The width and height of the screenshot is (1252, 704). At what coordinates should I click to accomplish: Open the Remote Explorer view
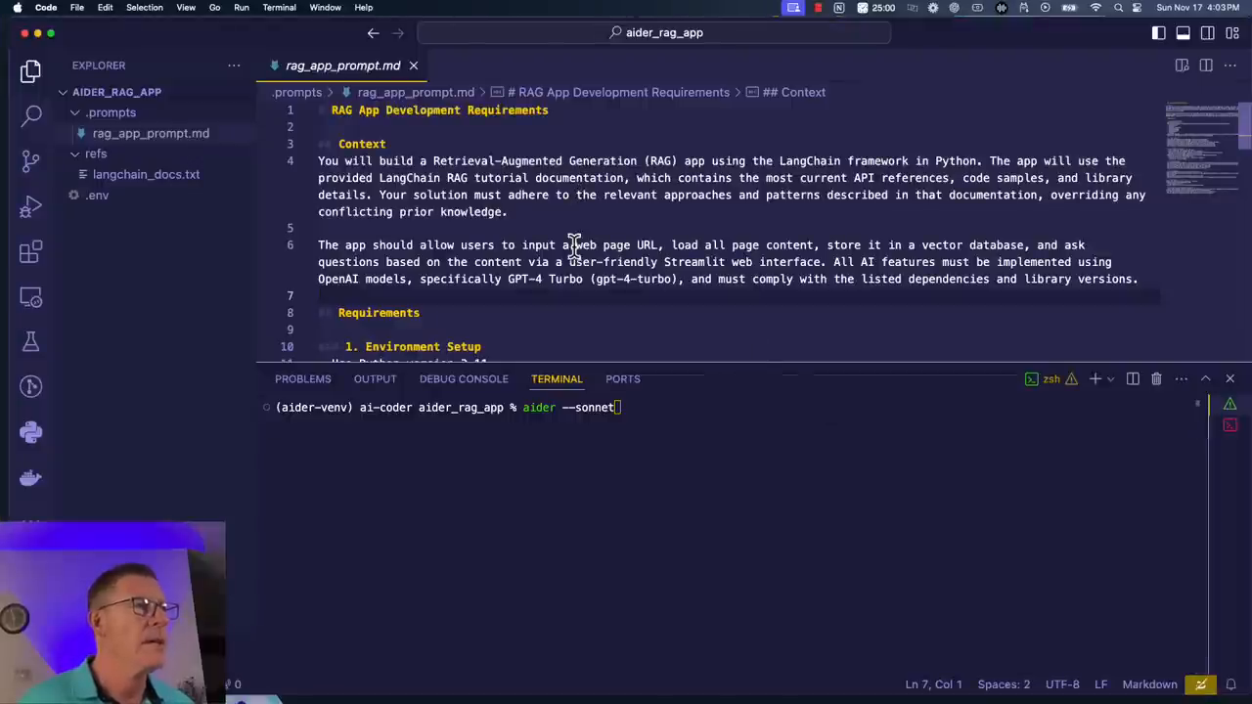tap(30, 296)
